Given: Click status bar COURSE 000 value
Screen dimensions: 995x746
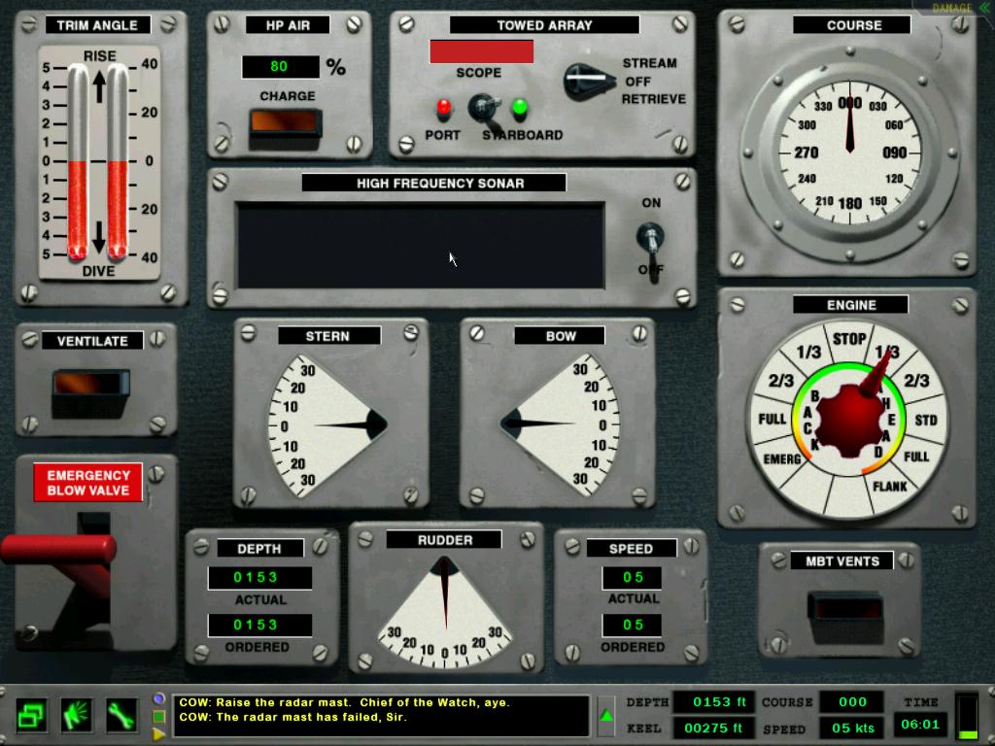Looking at the screenshot, I should (x=852, y=702).
